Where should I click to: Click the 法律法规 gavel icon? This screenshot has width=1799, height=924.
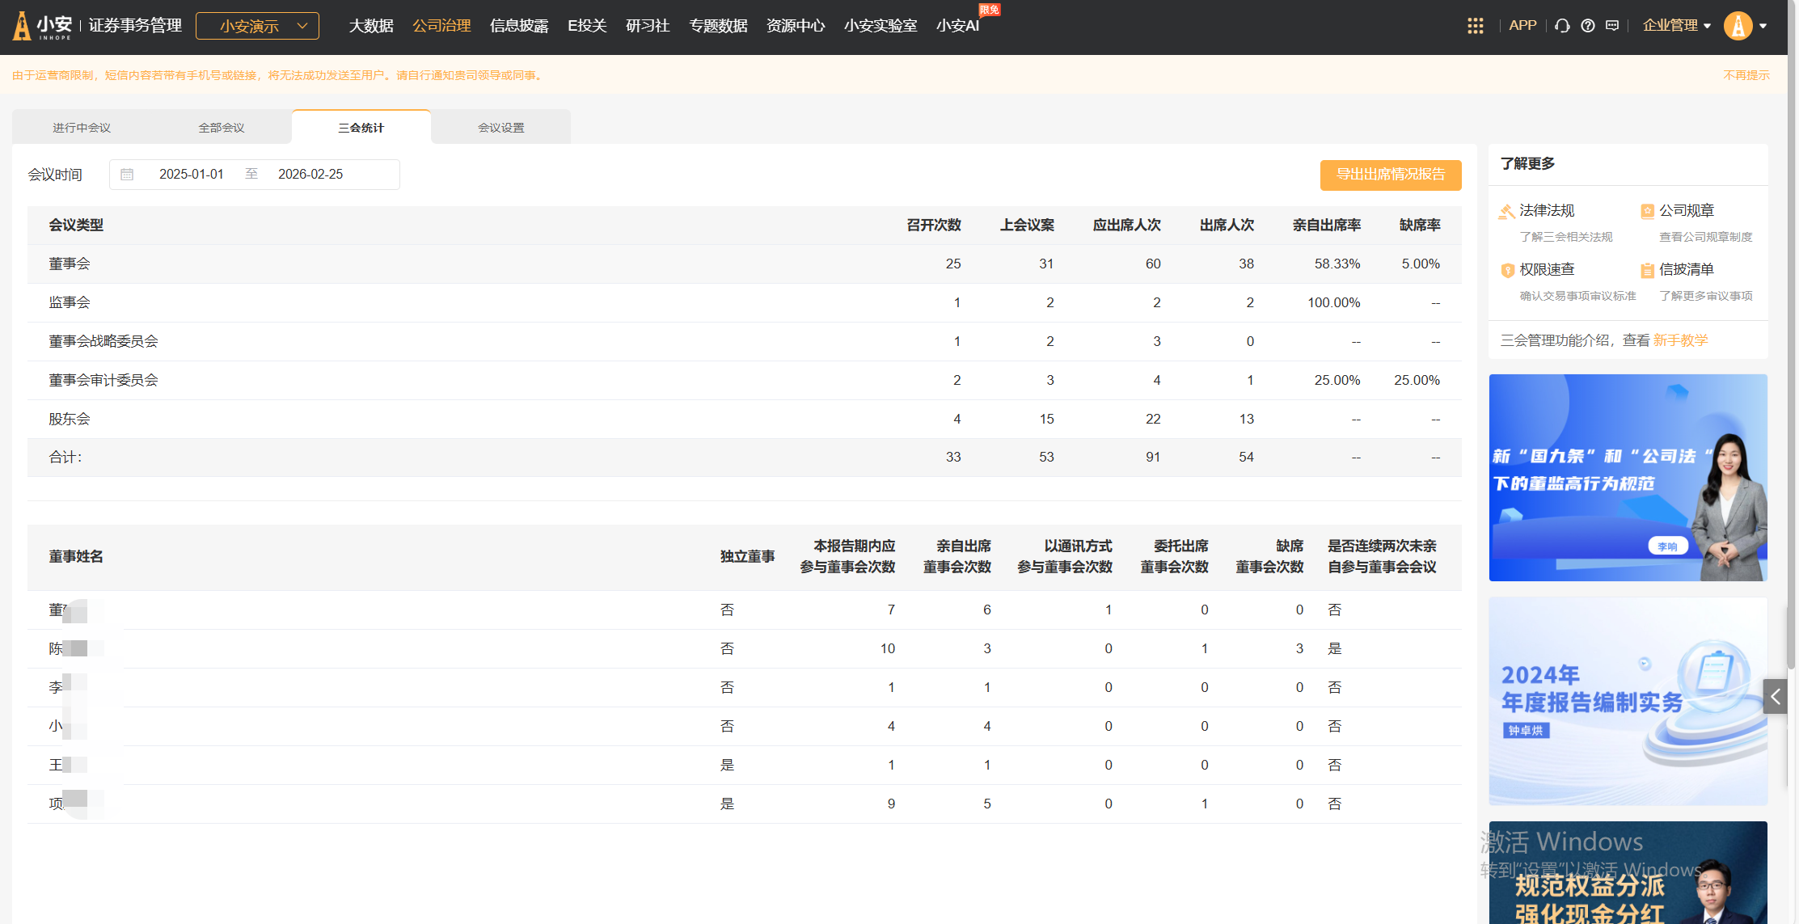tap(1506, 212)
